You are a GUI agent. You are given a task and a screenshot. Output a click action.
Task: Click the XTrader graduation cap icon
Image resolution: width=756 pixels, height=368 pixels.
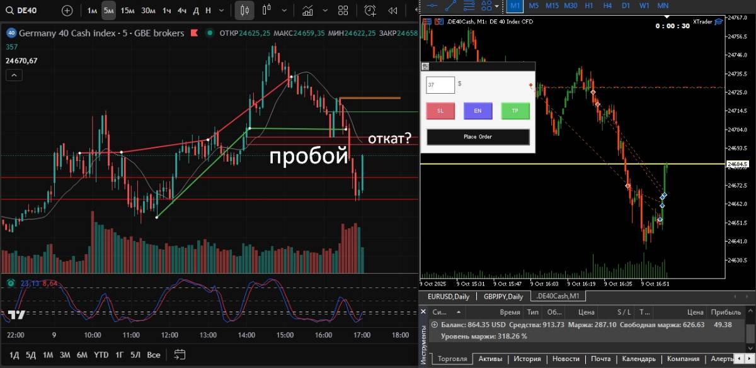point(718,21)
